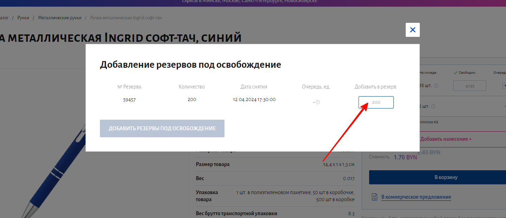Click the plus icon in queue column
The width and height of the screenshot is (506, 218).
pos(505,86)
